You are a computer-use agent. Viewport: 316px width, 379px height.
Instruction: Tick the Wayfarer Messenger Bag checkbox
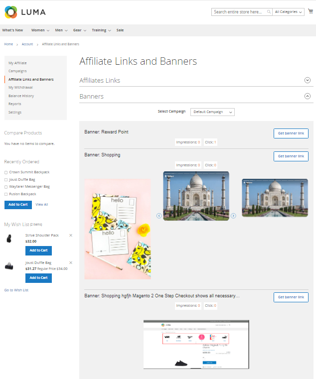pos(6,187)
